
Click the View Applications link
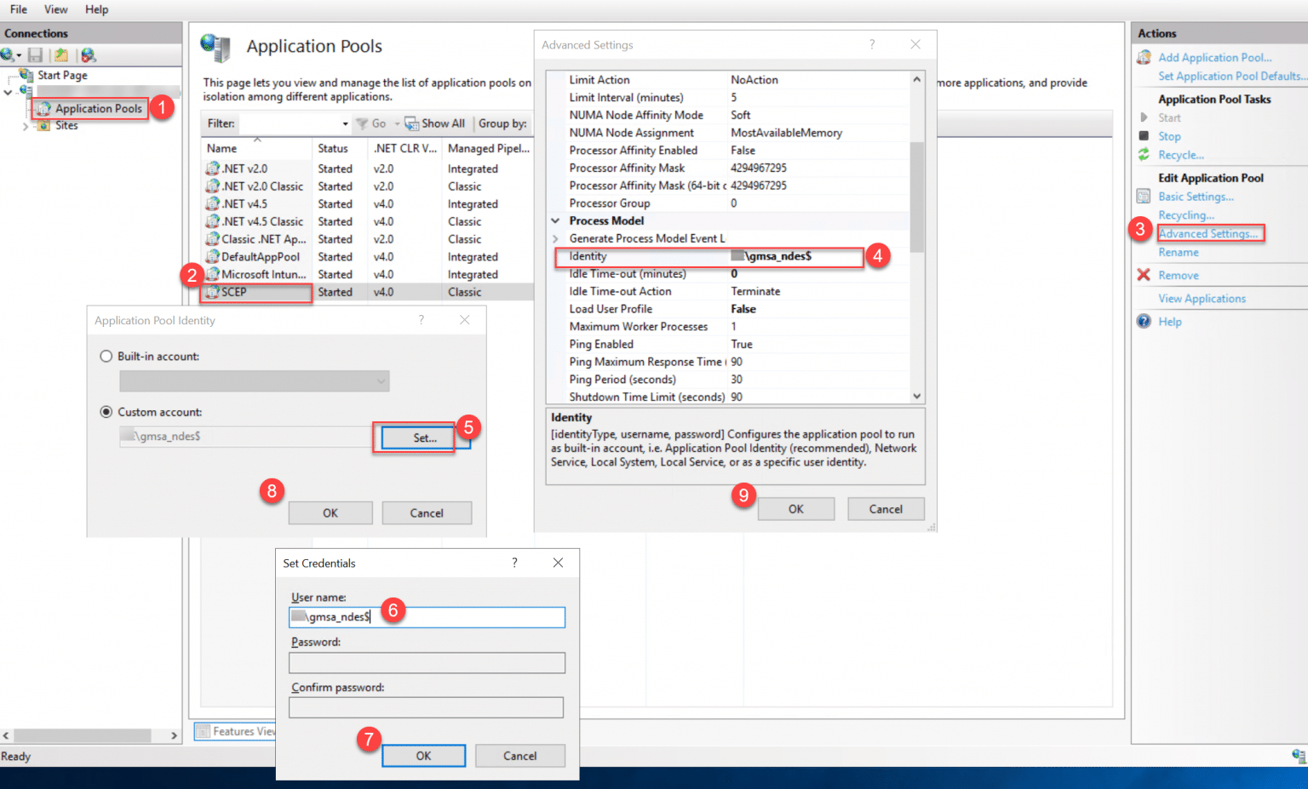[1202, 298]
